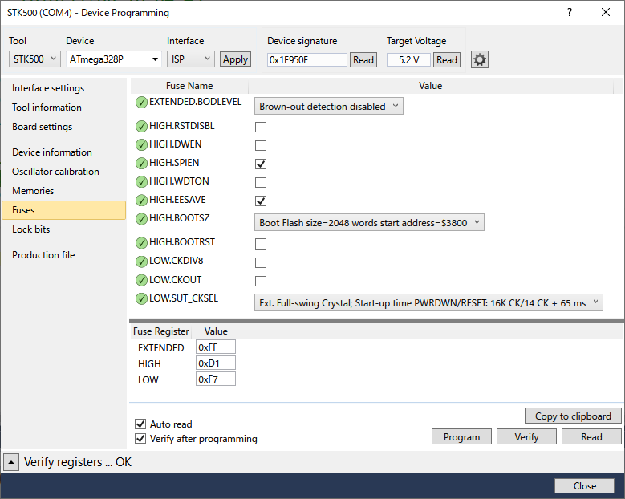Expand the status log arrow button
Screen dimensions: 625x499
(11, 462)
